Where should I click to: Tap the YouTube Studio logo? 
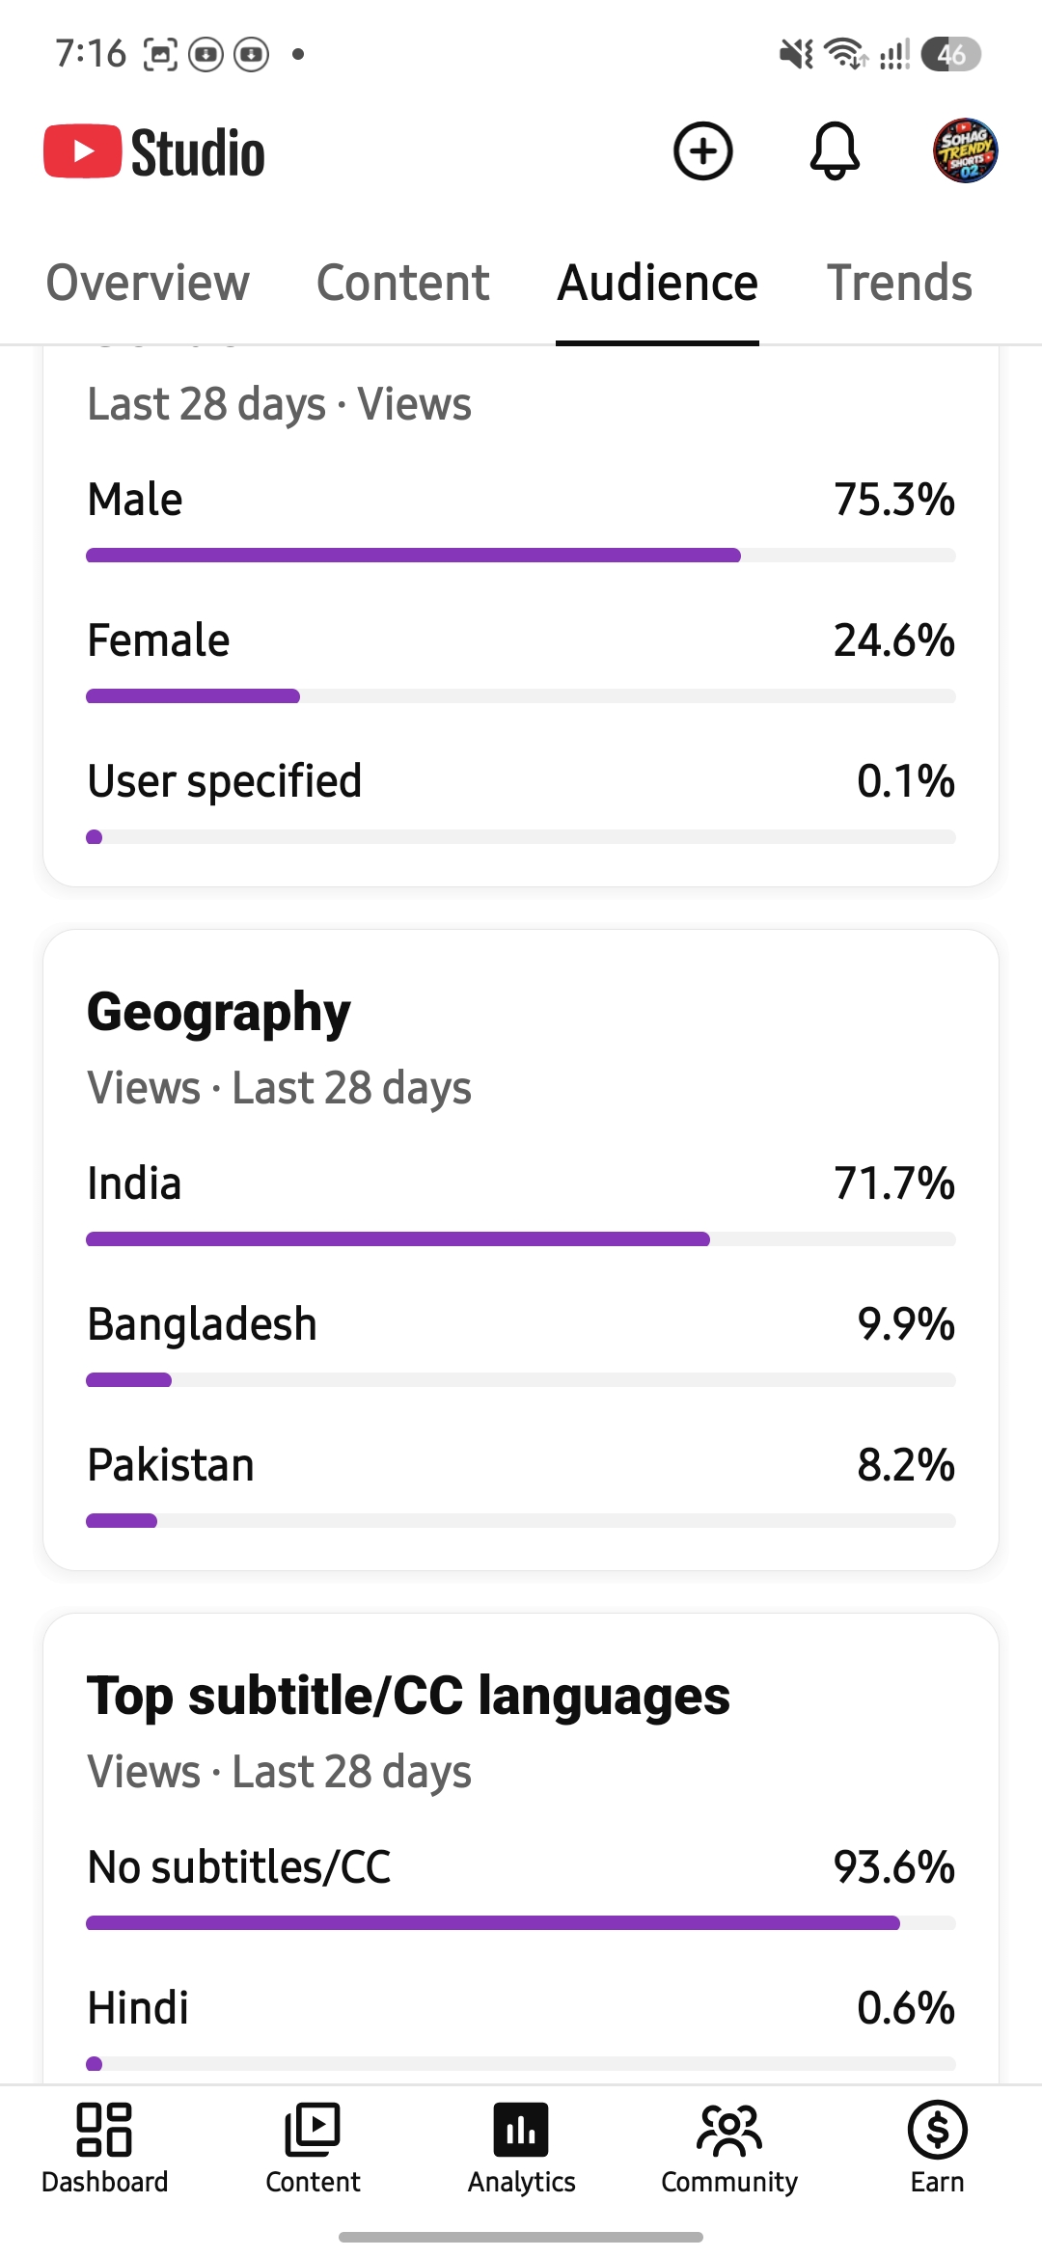[x=154, y=152]
